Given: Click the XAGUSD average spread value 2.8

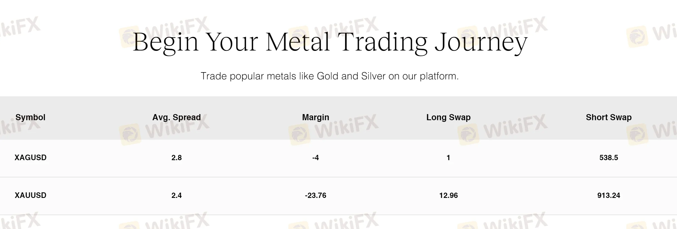Looking at the screenshot, I should [x=176, y=158].
